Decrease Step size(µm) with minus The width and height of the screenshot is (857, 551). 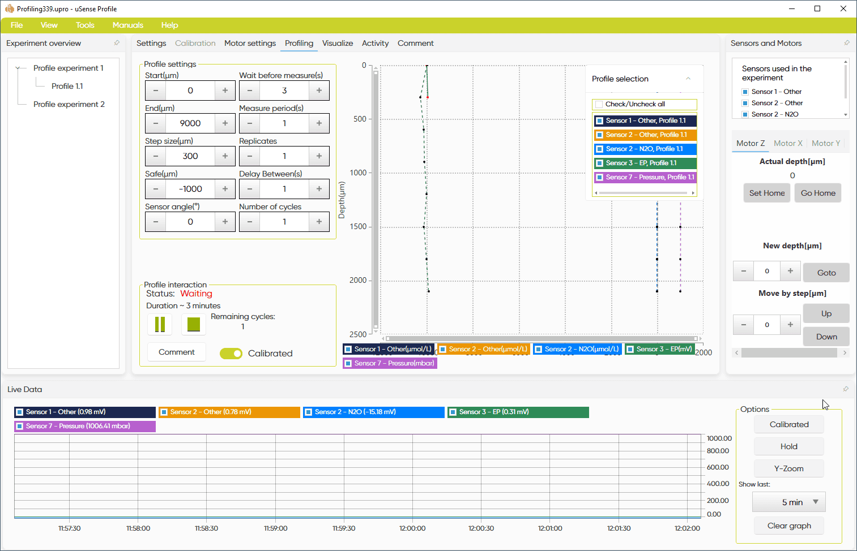pyautogui.click(x=155, y=156)
